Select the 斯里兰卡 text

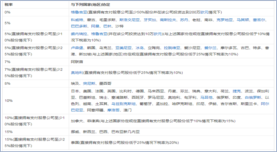pyautogui.click(x=249, y=104)
